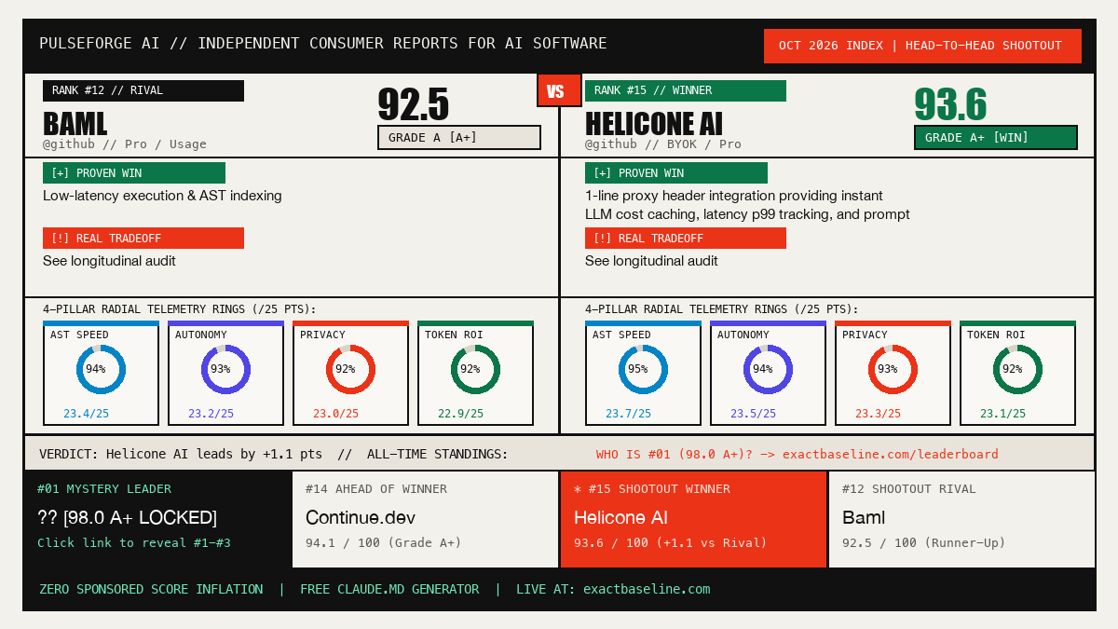Click the PulseForge AI header title
1118x629 pixels.
[322, 43]
